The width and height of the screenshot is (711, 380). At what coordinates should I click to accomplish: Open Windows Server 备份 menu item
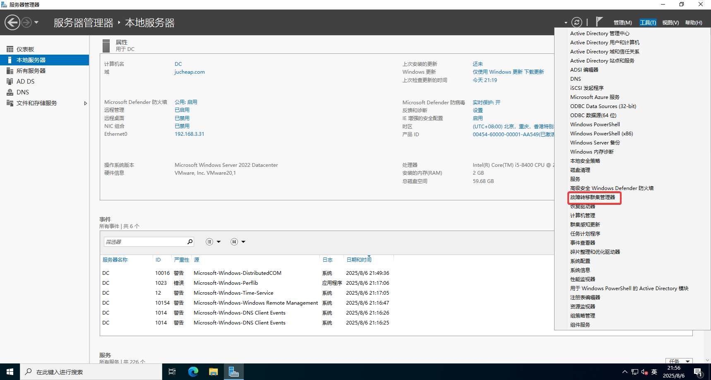tap(595, 143)
